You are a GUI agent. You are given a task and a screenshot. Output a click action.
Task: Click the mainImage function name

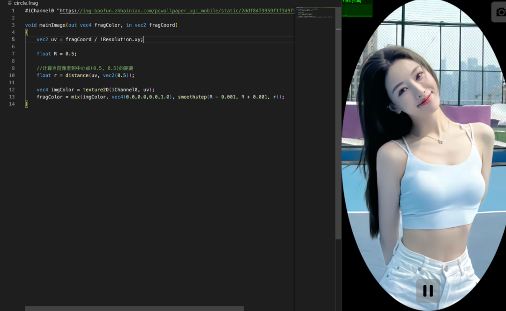tap(52, 25)
